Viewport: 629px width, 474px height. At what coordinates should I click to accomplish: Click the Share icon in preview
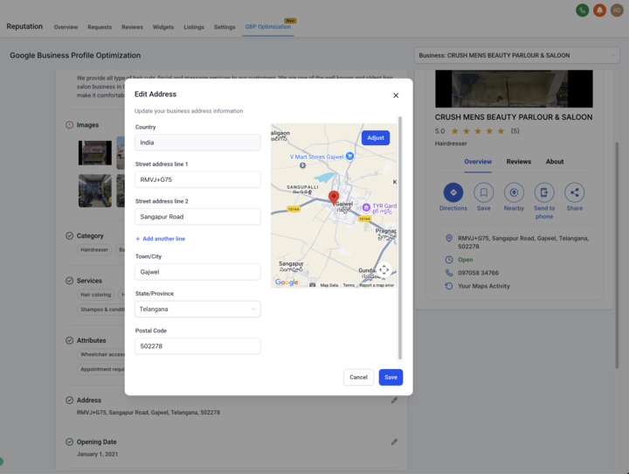[x=575, y=192]
